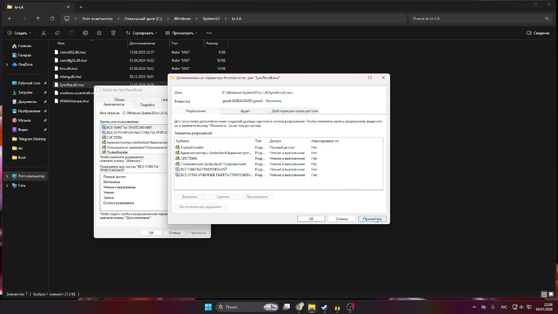
Task: Open the Просмотреть dropdown
Action: click(x=181, y=33)
